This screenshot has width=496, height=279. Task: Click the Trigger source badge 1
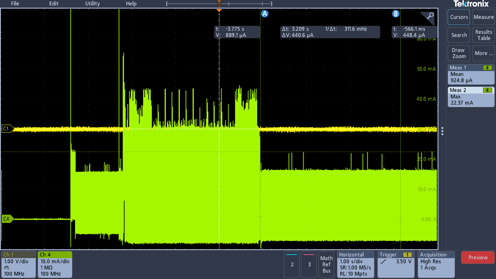click(407, 255)
